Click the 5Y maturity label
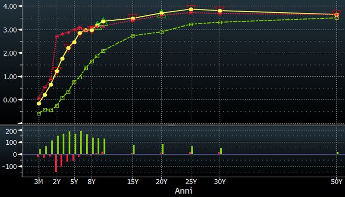 point(74,182)
